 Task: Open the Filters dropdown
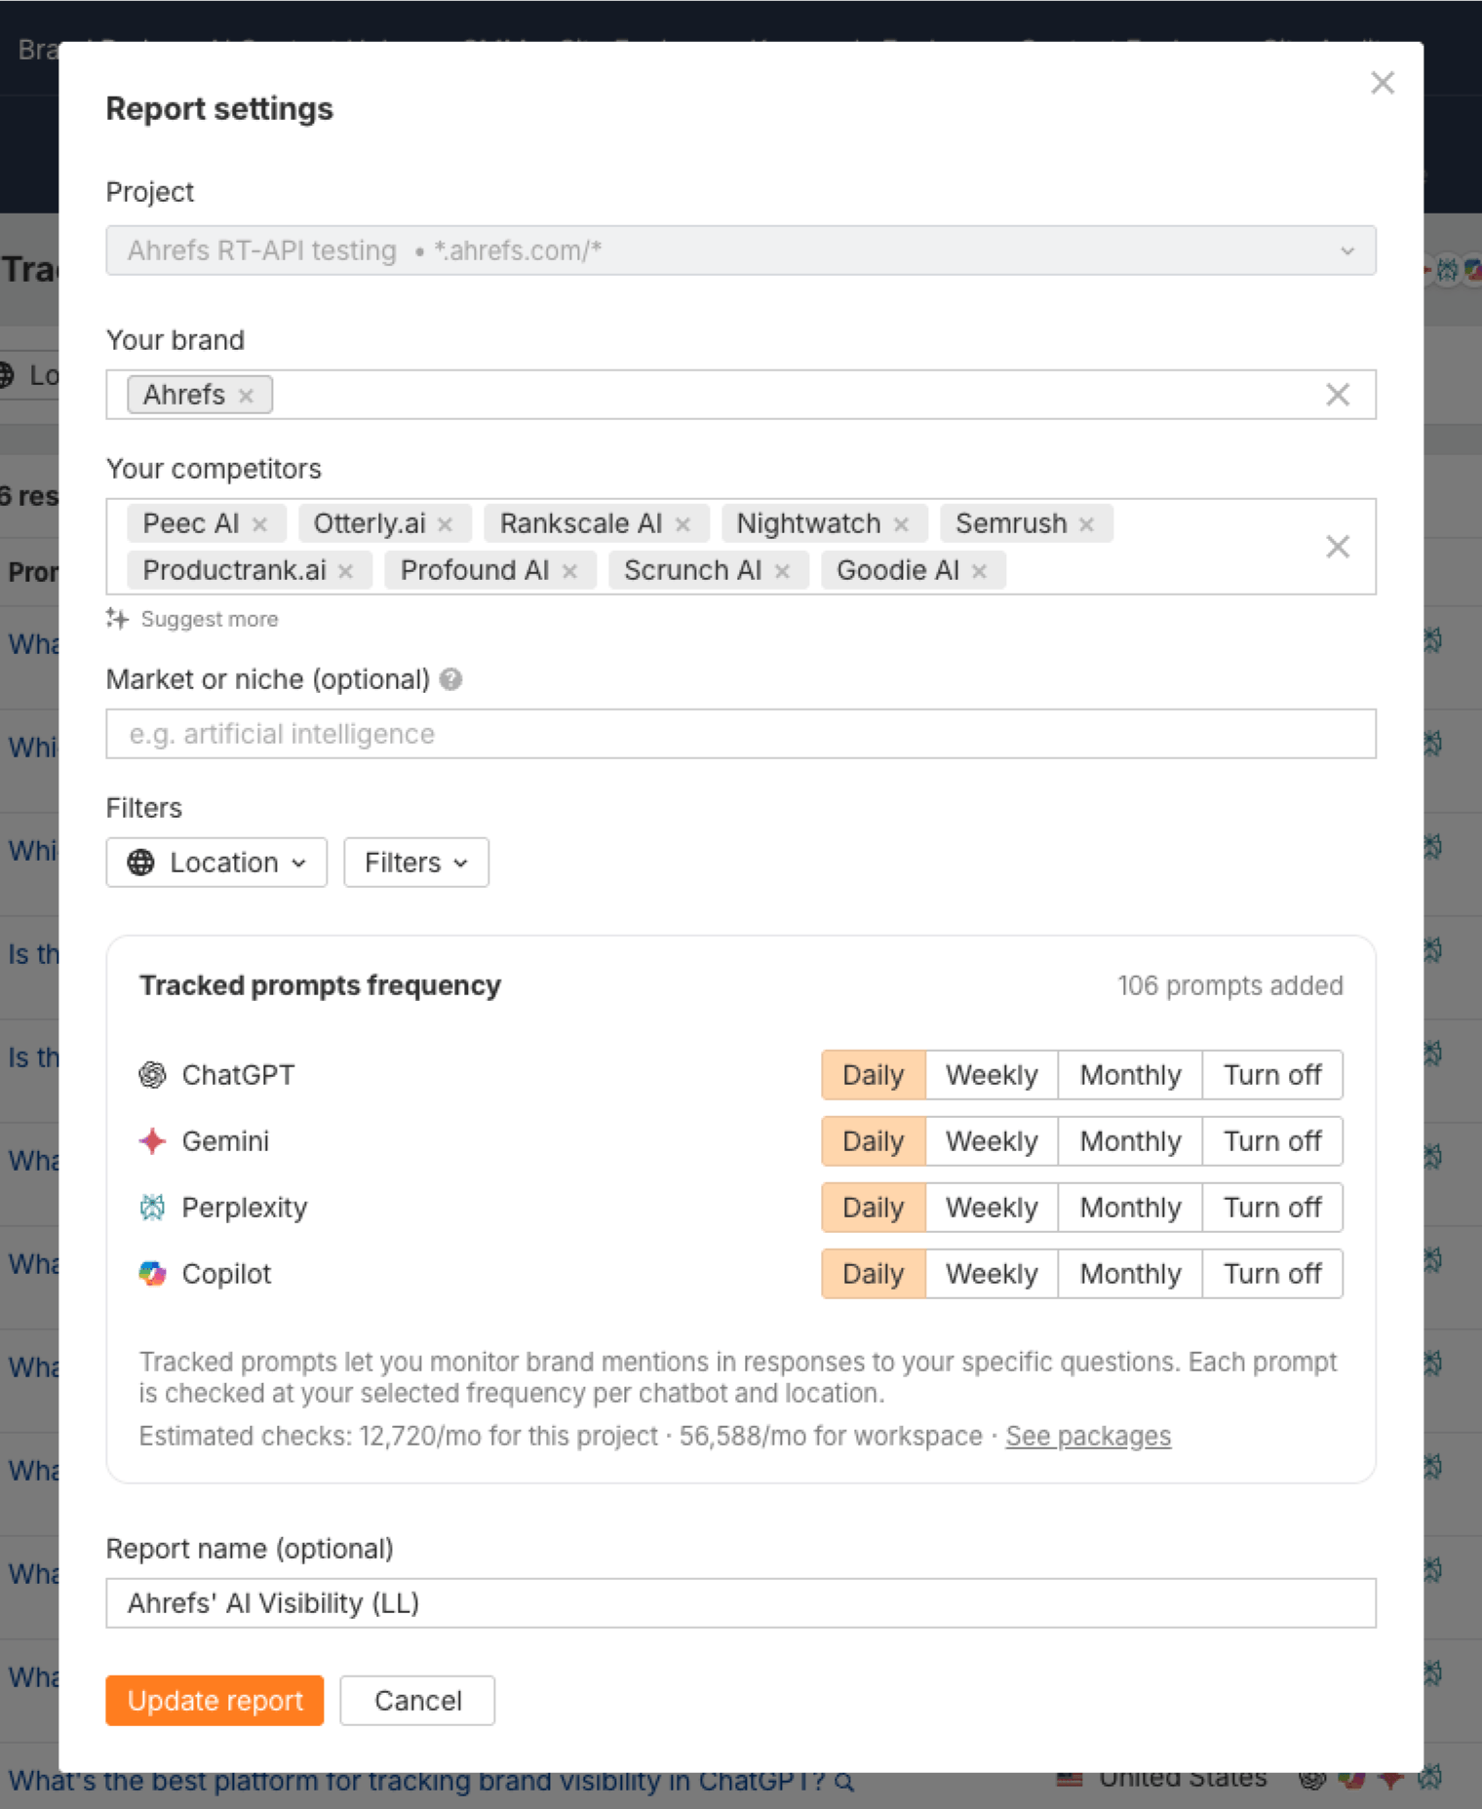coord(416,863)
